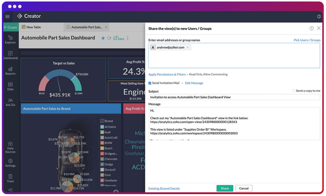Open Dashboards in the sidebar
326x196 pixels.
pos(10,55)
